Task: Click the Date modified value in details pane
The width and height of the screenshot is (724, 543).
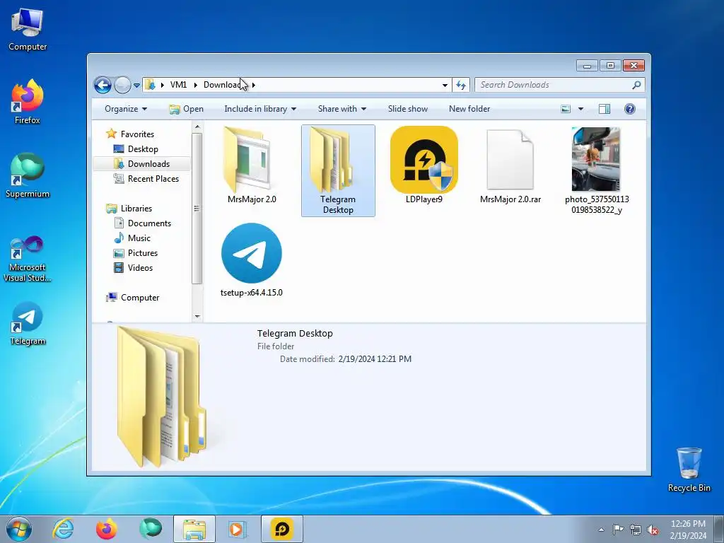Action: (375, 358)
